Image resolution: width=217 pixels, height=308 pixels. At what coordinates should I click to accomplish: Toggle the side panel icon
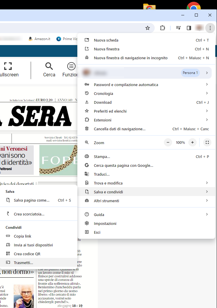point(189,28)
